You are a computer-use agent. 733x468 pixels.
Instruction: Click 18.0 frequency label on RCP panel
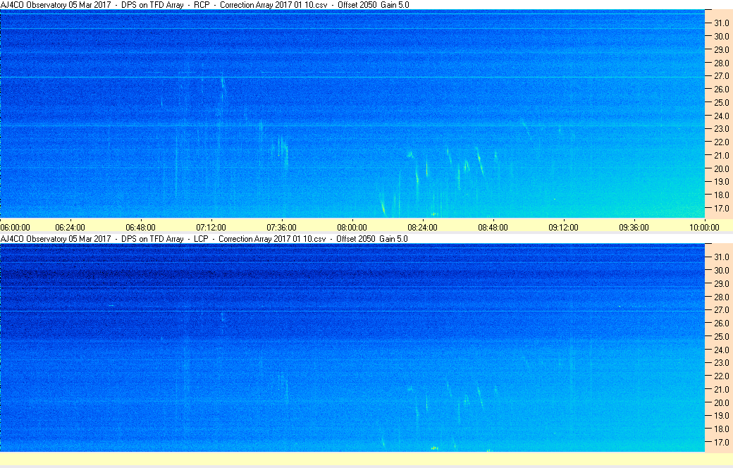(x=721, y=195)
